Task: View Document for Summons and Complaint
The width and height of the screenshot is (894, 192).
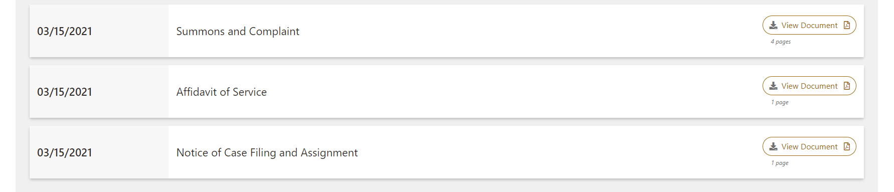Action: point(809,25)
